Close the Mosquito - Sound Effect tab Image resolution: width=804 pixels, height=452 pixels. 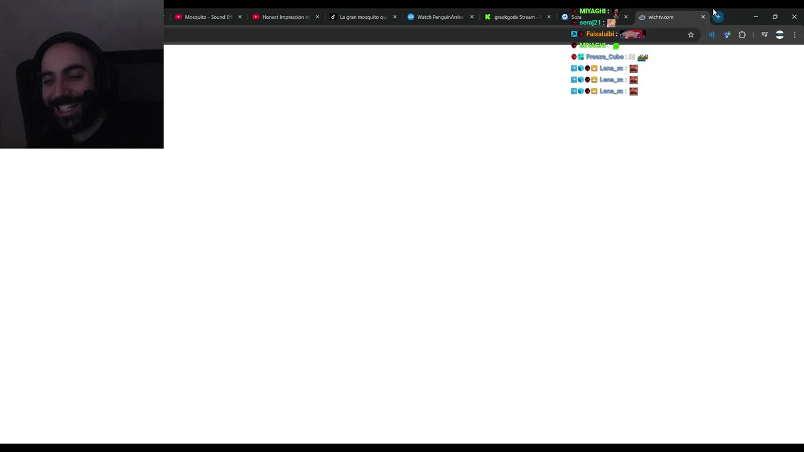tap(240, 17)
